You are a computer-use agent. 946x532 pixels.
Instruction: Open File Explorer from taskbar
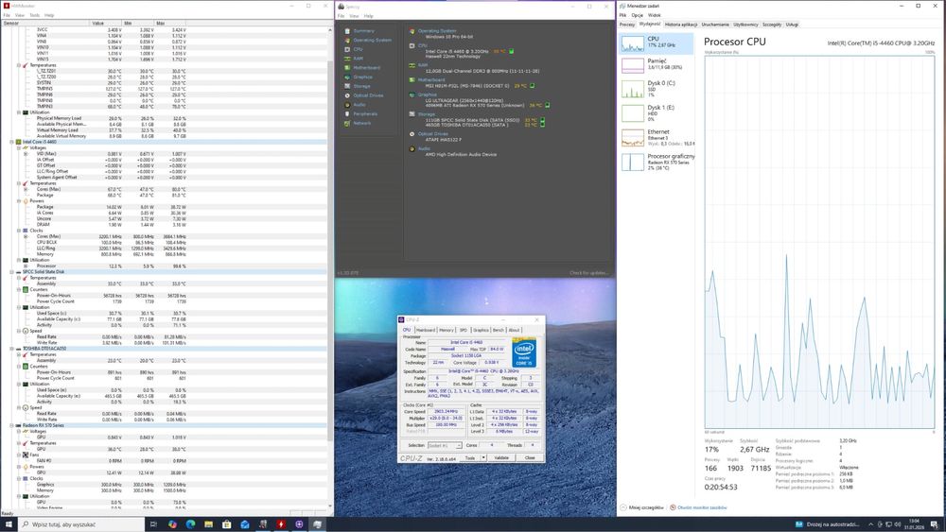pyautogui.click(x=209, y=524)
